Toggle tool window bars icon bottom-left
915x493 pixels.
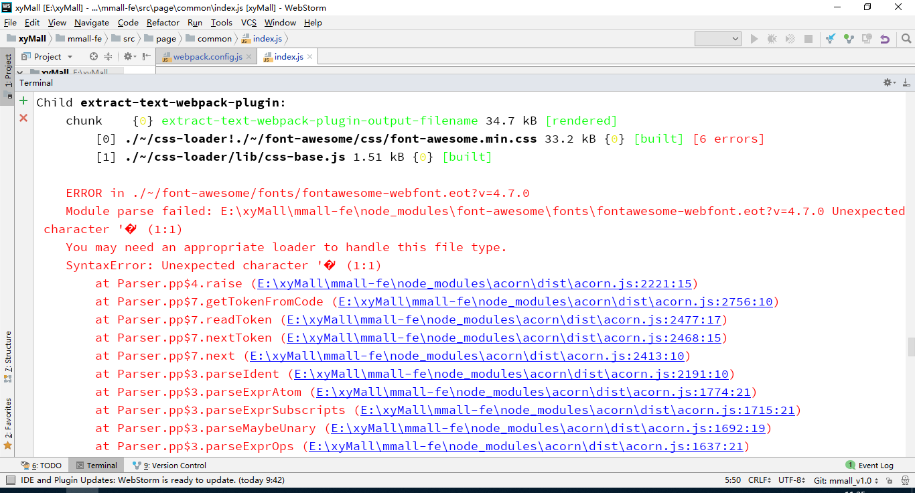(10, 480)
